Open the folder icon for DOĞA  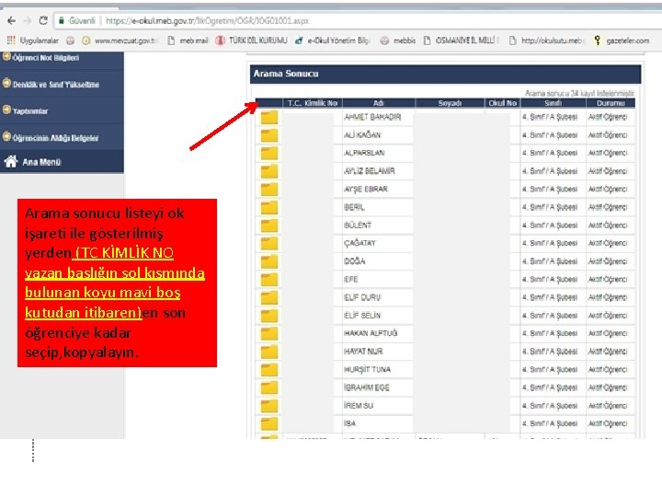pos(268,261)
